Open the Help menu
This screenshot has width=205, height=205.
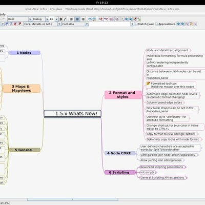tap(3, 14)
